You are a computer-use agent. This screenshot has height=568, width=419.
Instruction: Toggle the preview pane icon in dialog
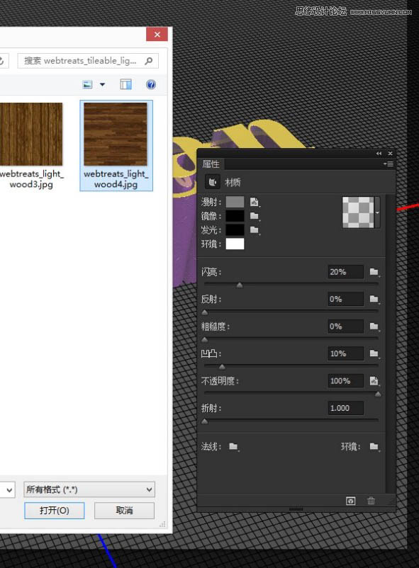[125, 84]
